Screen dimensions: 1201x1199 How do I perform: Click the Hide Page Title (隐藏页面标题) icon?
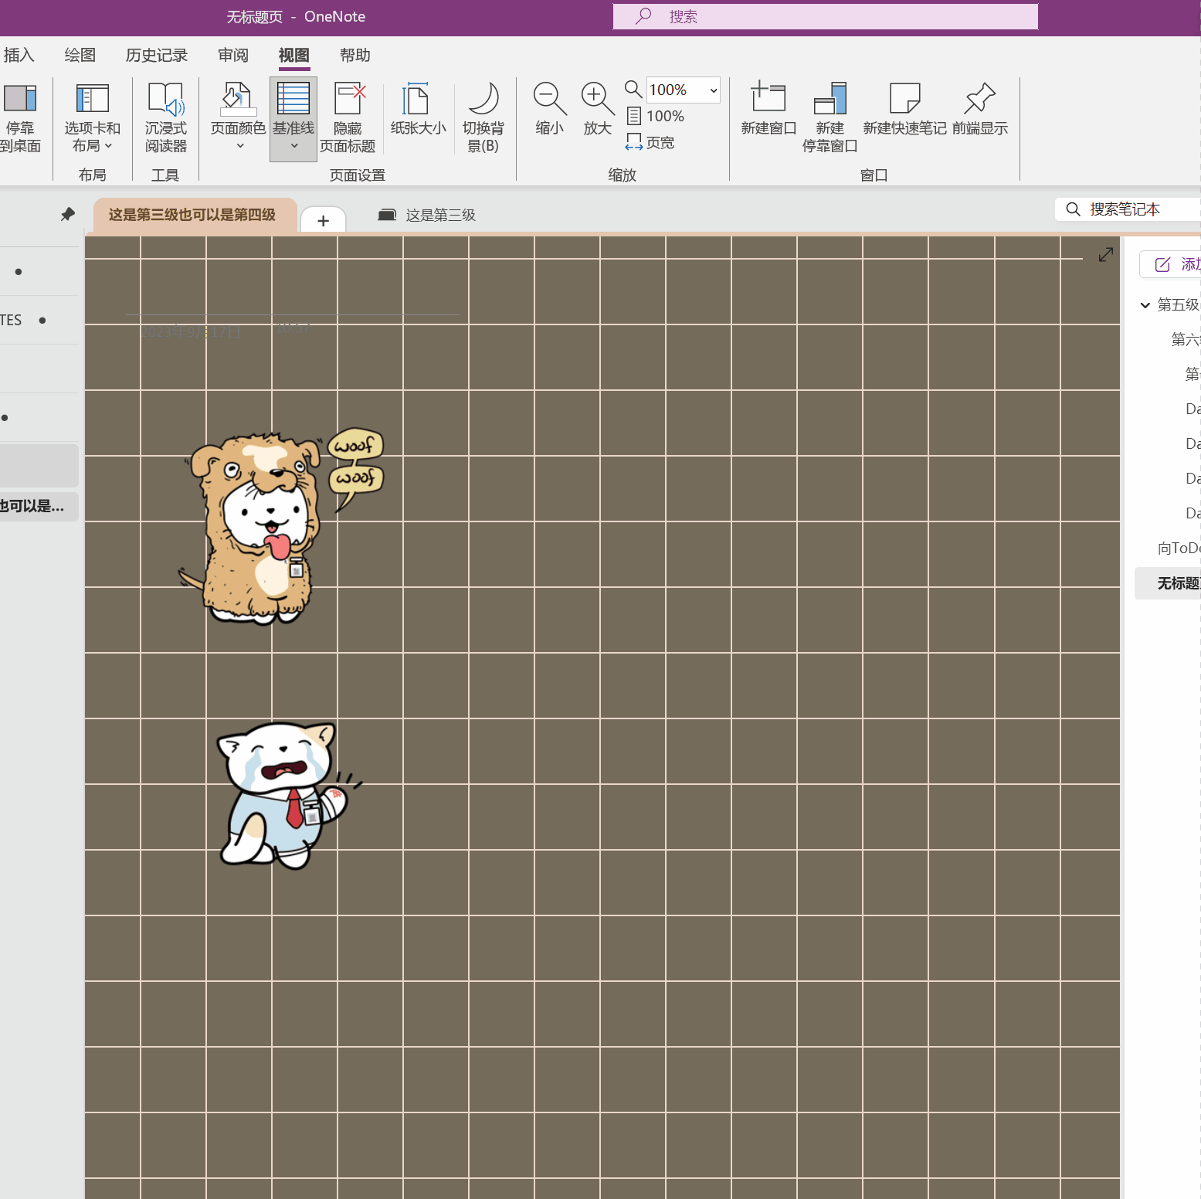pos(348,100)
